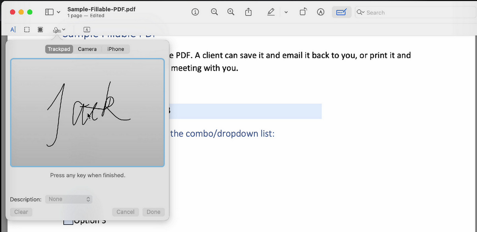Zoom out with the minus magnifier
477x232 pixels.
coord(215,12)
